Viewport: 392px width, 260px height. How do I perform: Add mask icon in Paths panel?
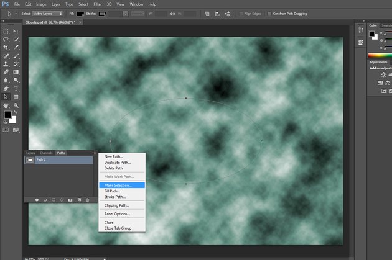click(70, 200)
